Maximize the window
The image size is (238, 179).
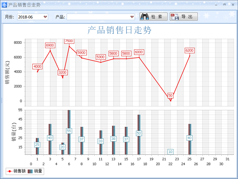224,5
